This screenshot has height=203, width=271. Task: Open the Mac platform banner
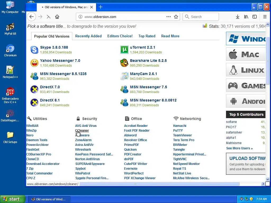[x=246, y=54]
